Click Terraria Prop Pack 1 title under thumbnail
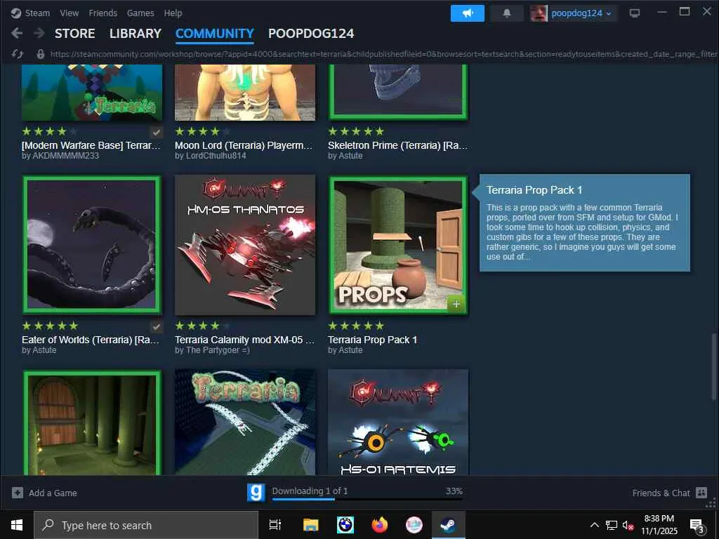Screen dimensions: 719x539 tap(372, 340)
